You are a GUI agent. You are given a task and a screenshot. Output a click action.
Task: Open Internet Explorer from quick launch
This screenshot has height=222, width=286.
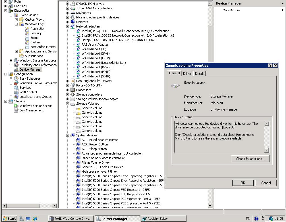coord(35,219)
